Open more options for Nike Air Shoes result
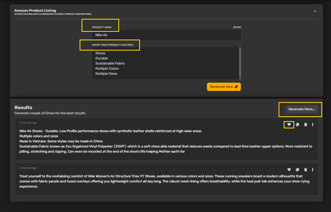This screenshot has width=331, height=212. [313, 124]
